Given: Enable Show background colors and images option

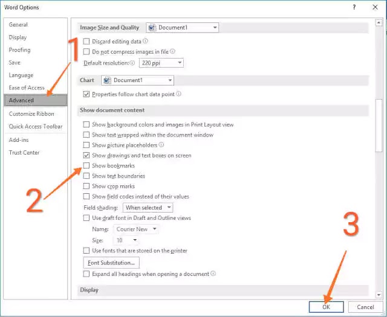Looking at the screenshot, I should click(86, 124).
